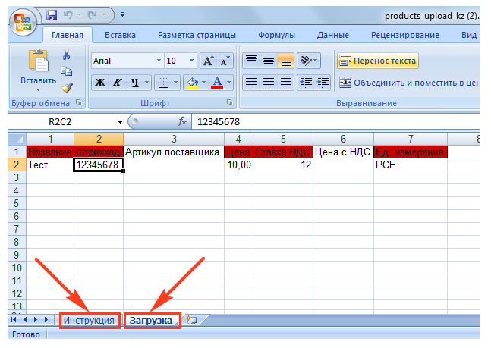This screenshot has height=348, width=491.
Task: Click the Cut scissors icon
Action: pyautogui.click(x=67, y=55)
